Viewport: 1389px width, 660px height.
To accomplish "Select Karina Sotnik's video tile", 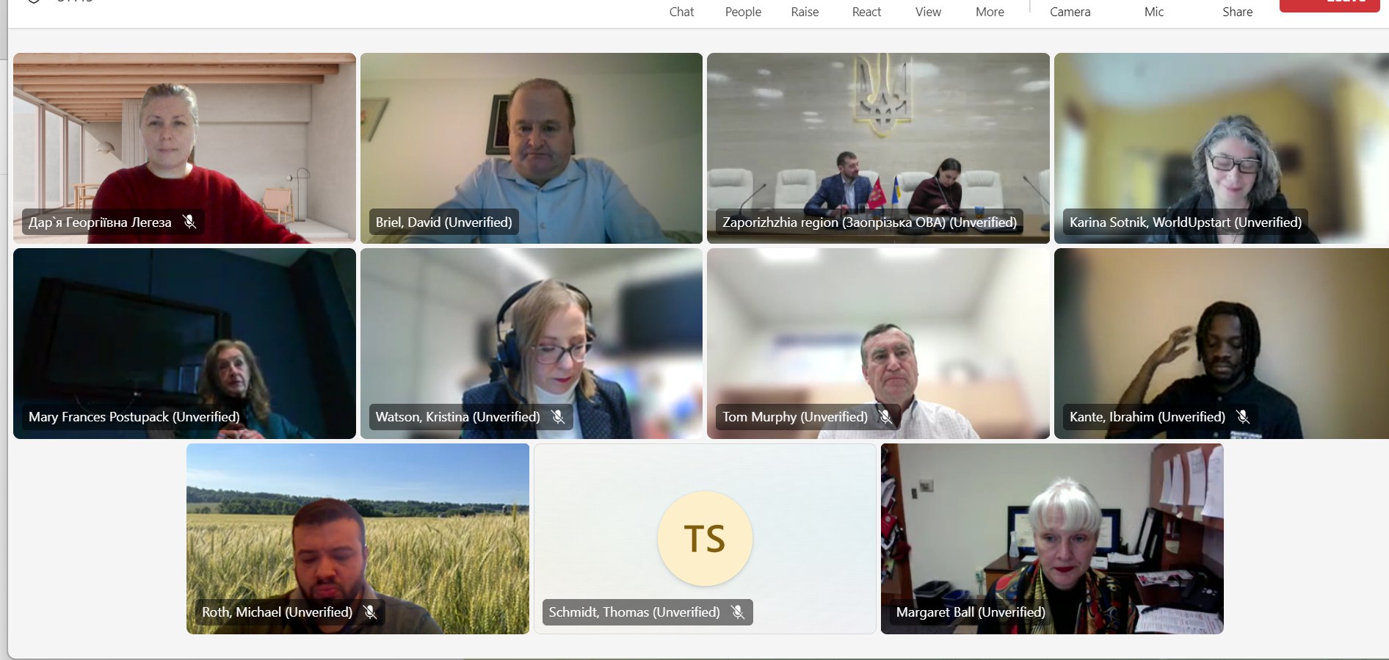I will pyautogui.click(x=1222, y=148).
